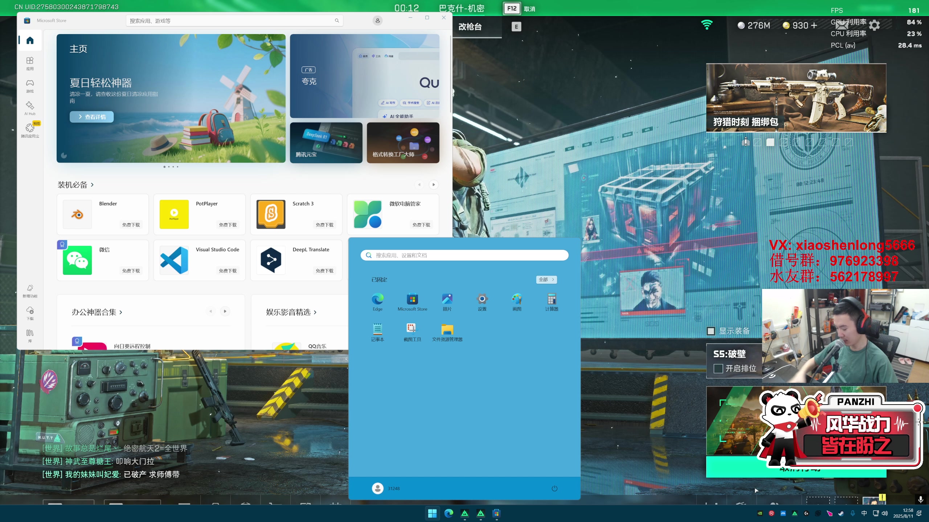Open Microsoft Store from the taskbar
Image resolution: width=929 pixels, height=522 pixels.
[x=496, y=513]
